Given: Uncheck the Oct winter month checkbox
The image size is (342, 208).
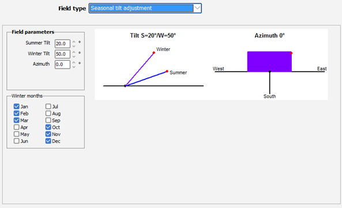Looking at the screenshot, I should (x=48, y=127).
